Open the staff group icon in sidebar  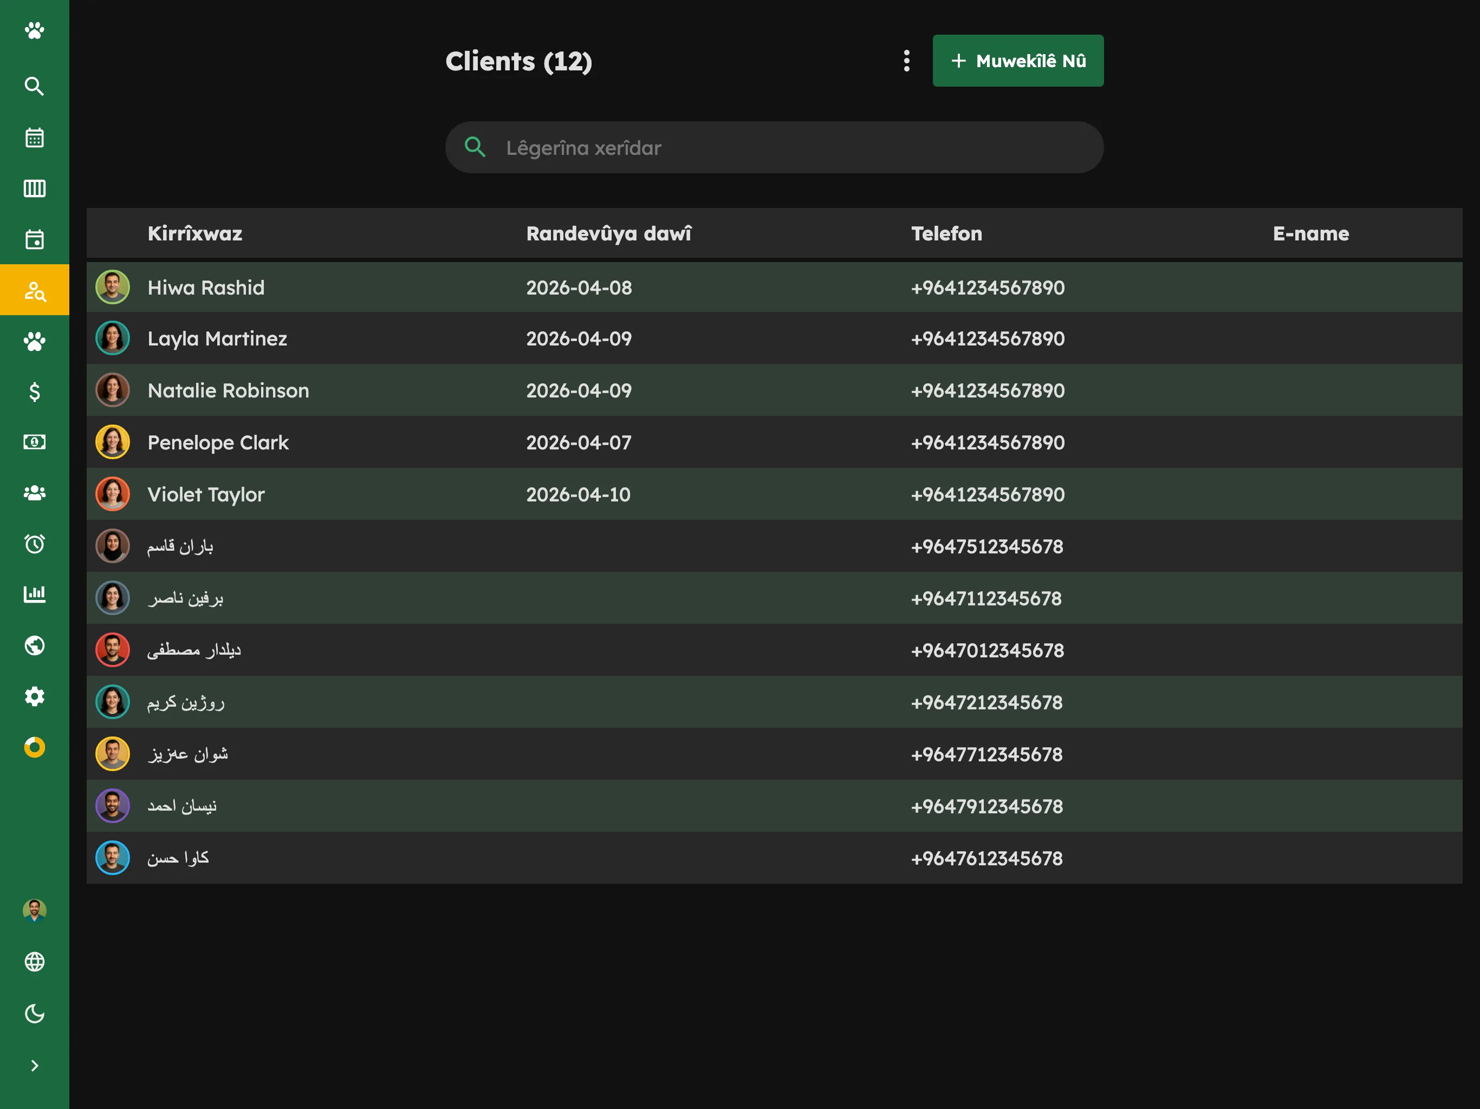click(34, 493)
